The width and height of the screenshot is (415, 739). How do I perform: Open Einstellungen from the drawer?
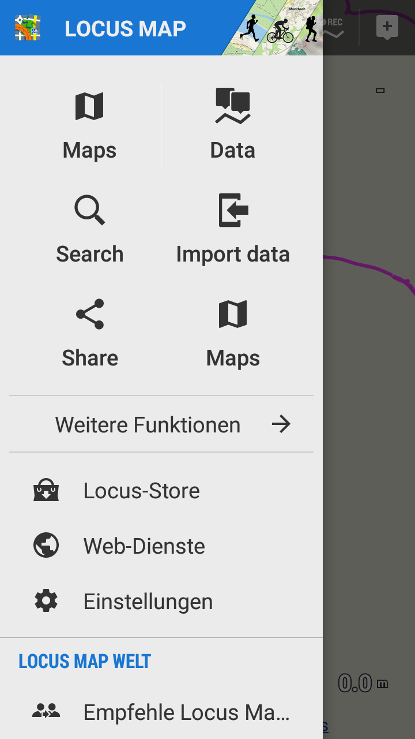pyautogui.click(x=148, y=602)
